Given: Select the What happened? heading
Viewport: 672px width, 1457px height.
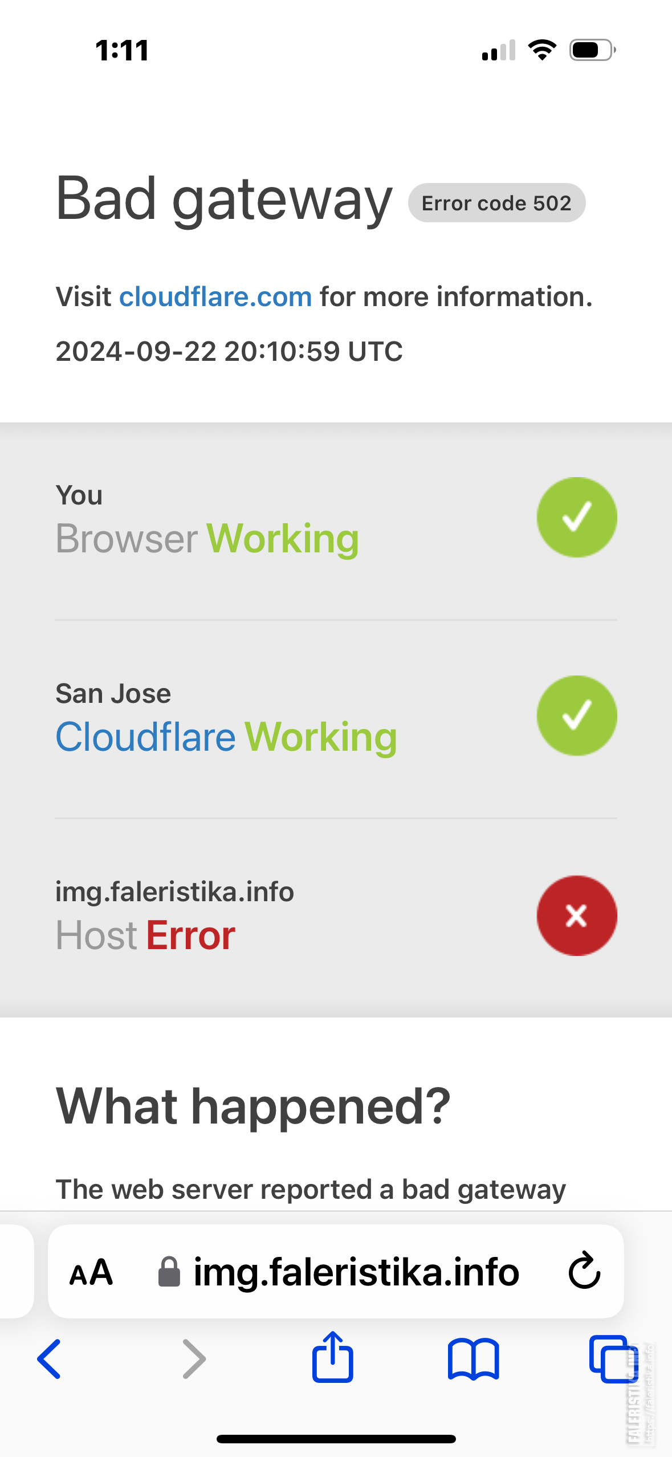Looking at the screenshot, I should click(253, 1106).
